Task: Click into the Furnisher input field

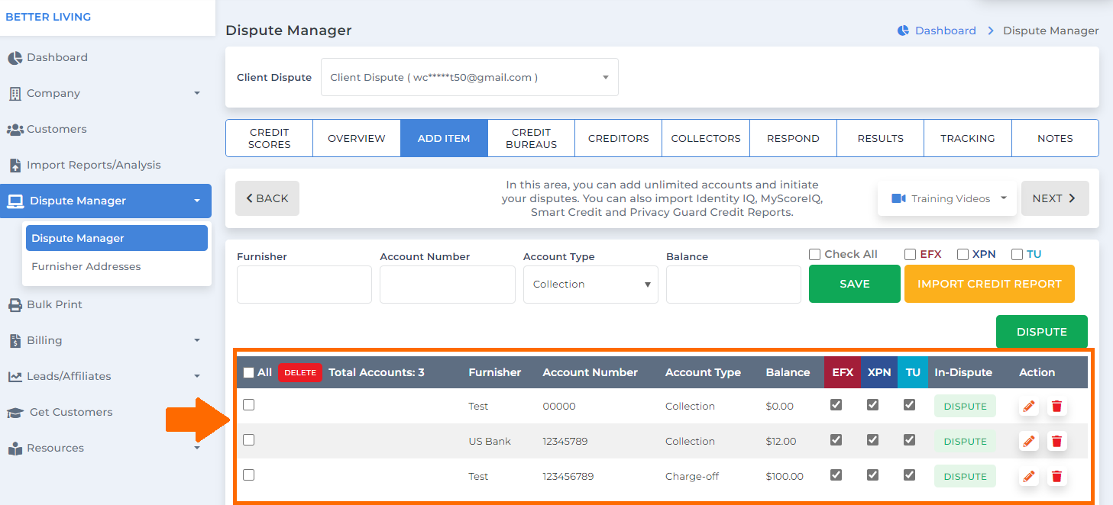Action: tap(304, 285)
